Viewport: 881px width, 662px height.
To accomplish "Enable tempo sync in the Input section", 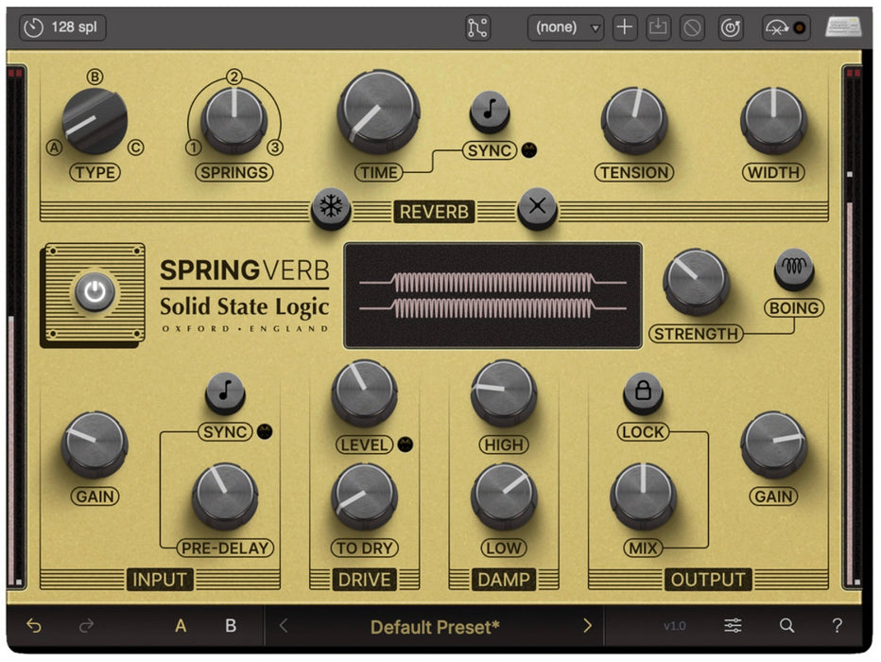I will click(225, 391).
